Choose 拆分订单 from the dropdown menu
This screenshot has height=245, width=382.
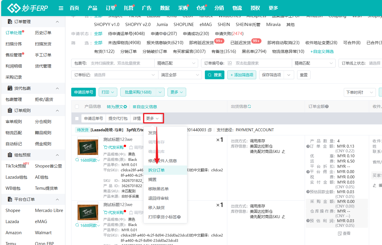(165, 170)
